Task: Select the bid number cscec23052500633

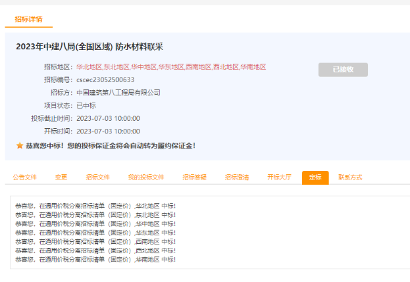Action: point(105,80)
